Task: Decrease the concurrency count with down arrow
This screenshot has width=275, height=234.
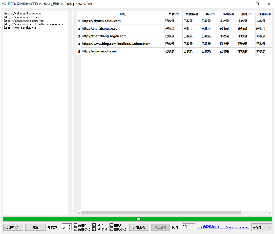Action: click(70, 229)
